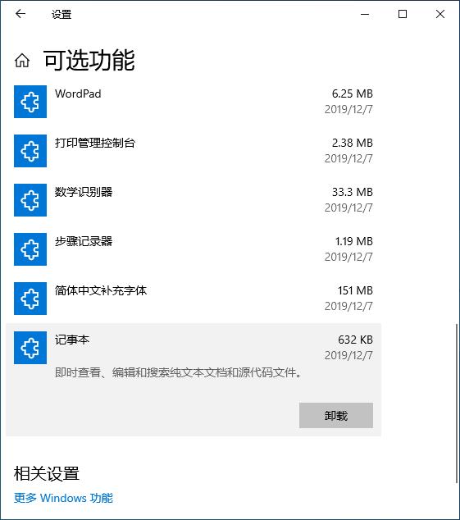This screenshot has width=460, height=520.
Task: Click the 卸载 button for 记事本
Action: 336,416
